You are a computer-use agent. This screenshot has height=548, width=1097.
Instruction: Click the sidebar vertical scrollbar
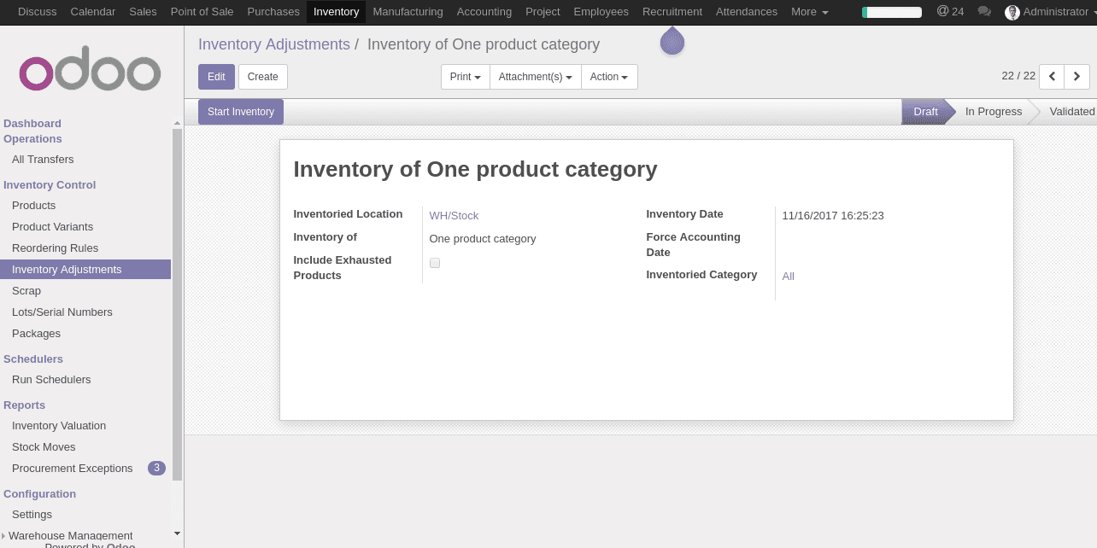pyautogui.click(x=177, y=304)
